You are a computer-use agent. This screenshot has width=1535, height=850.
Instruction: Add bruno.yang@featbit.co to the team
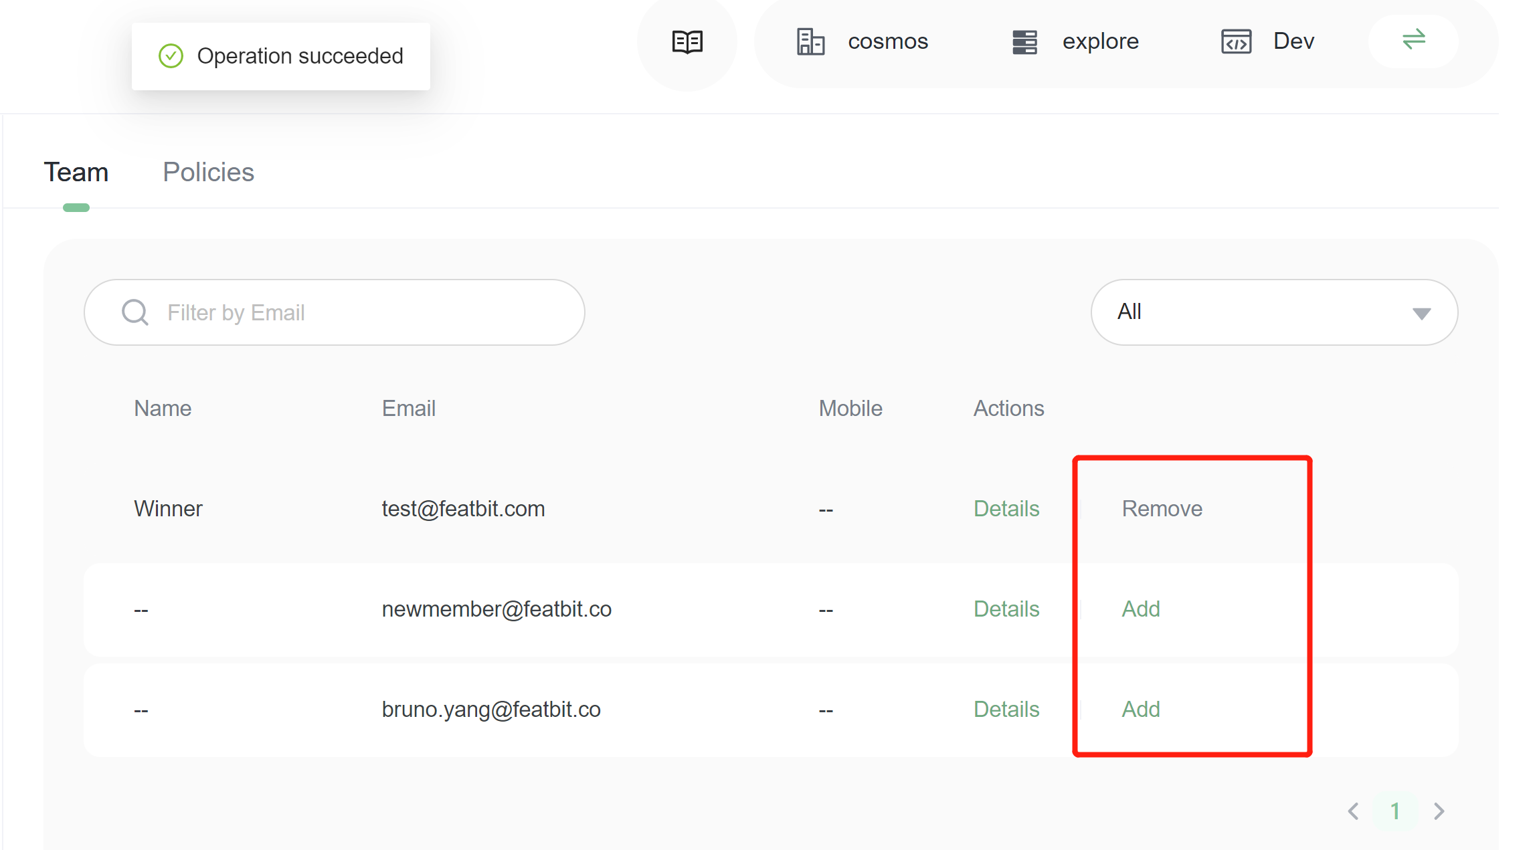tap(1140, 710)
